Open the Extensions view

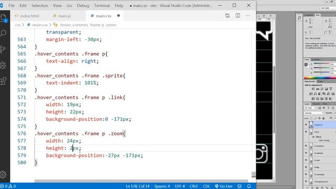[x=3, y=81]
